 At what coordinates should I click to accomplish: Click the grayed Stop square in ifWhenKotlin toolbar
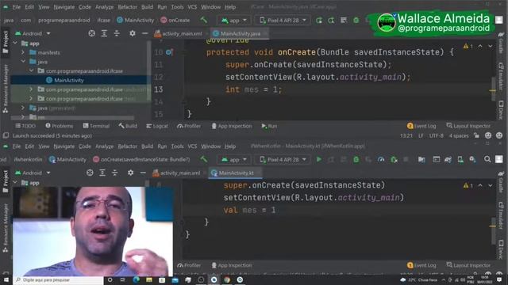406,159
